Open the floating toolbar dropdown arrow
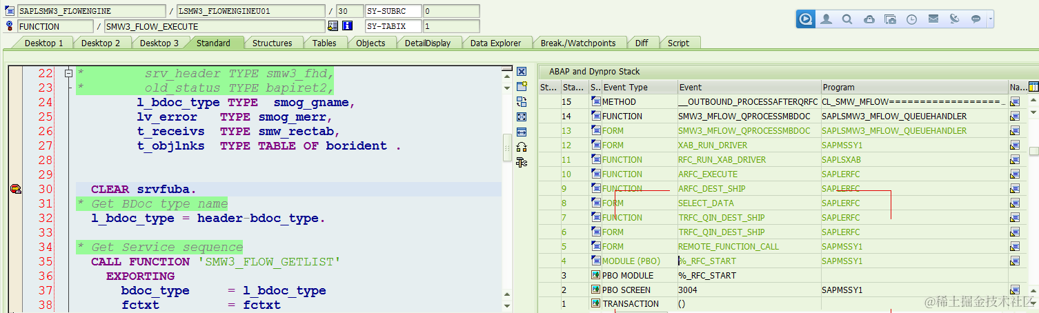Image resolution: width=1039 pixels, height=313 pixels. pos(991,19)
